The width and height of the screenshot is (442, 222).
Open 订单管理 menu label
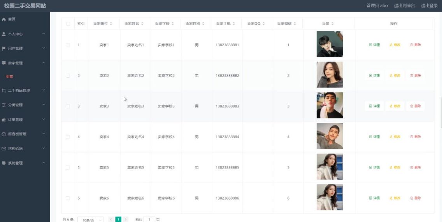15,120
